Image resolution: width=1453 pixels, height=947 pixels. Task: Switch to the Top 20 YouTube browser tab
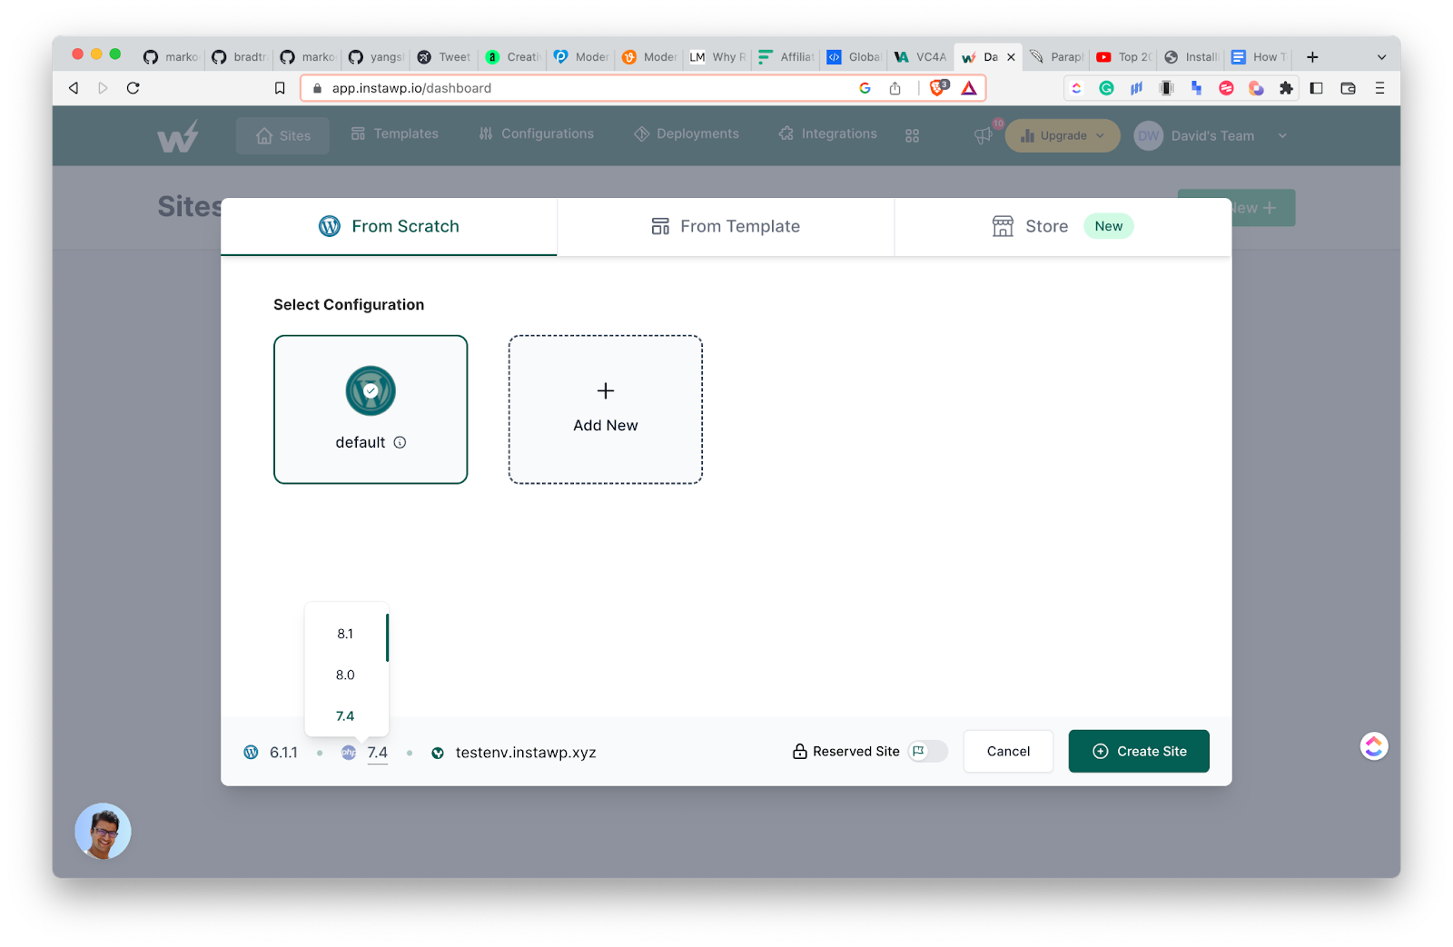coord(1124,57)
